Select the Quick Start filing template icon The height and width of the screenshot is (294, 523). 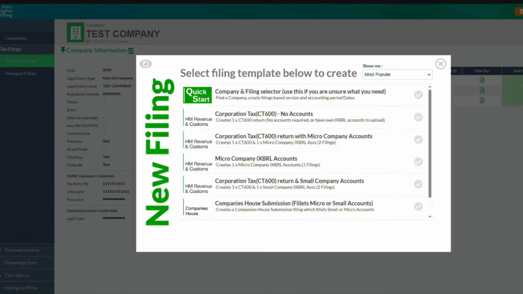(197, 95)
